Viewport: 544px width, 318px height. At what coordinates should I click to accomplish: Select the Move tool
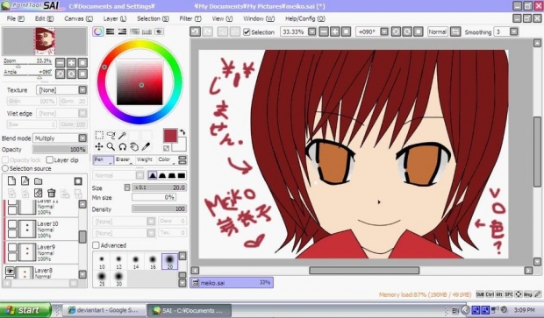(99, 147)
